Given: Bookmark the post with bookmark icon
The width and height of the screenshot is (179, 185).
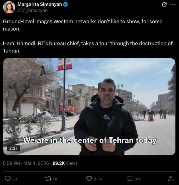Looking at the screenshot, I should [x=130, y=179].
